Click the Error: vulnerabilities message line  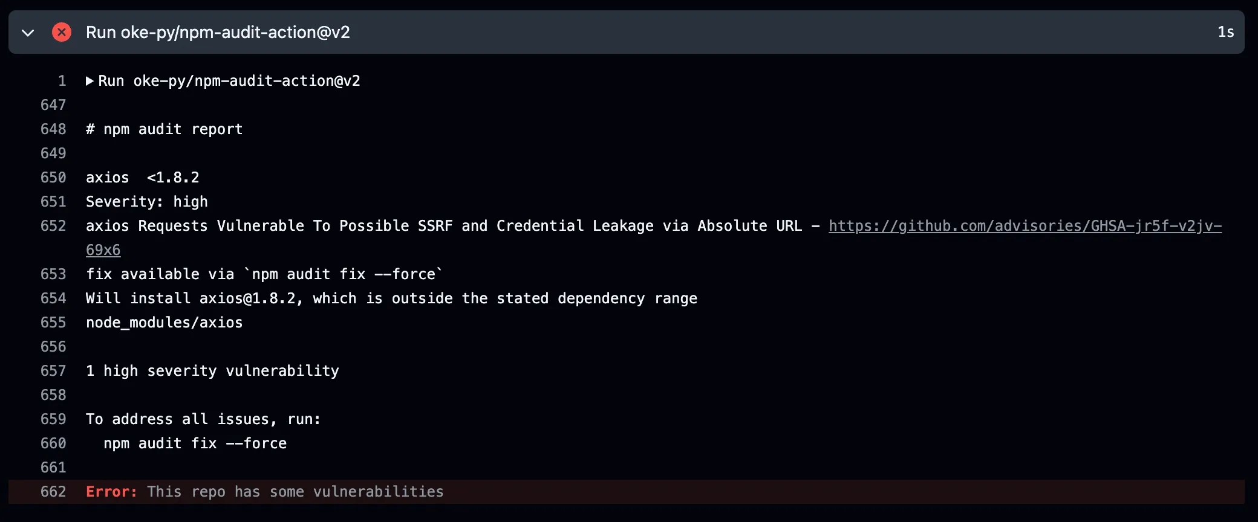point(265,492)
